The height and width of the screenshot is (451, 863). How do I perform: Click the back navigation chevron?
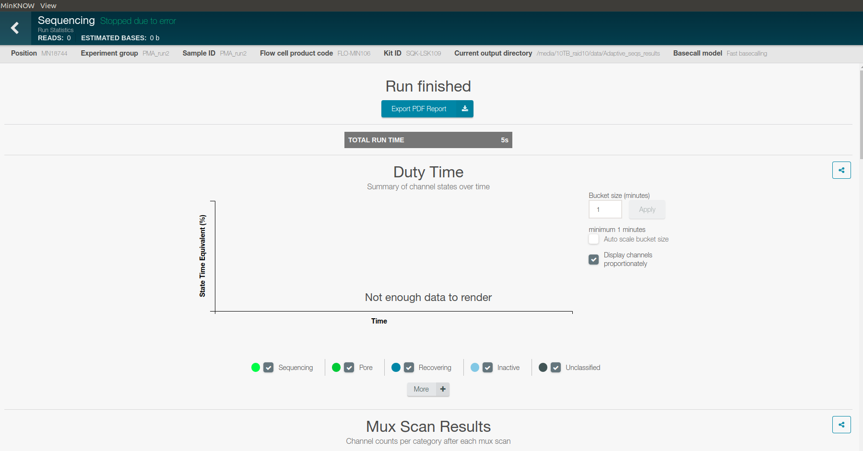(x=15, y=28)
